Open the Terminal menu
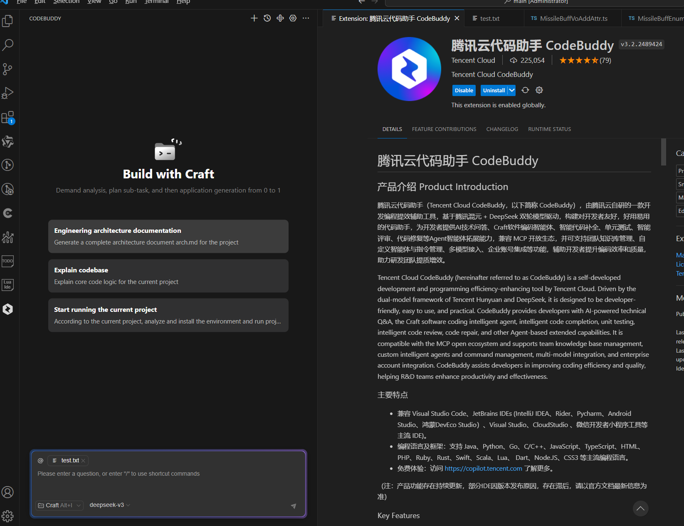Screen dimensions: 684x526 [x=156, y=2]
